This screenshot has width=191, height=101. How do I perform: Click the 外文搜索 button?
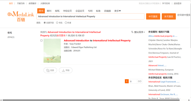[x=169, y=16]
